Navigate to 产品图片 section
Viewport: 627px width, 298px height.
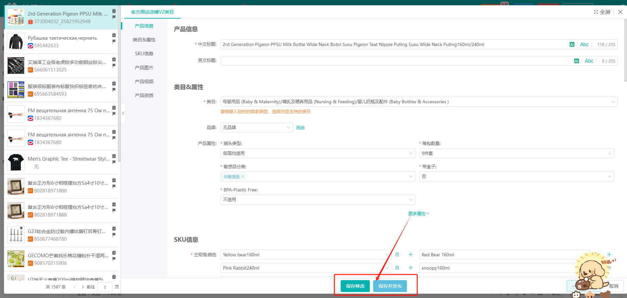144,68
